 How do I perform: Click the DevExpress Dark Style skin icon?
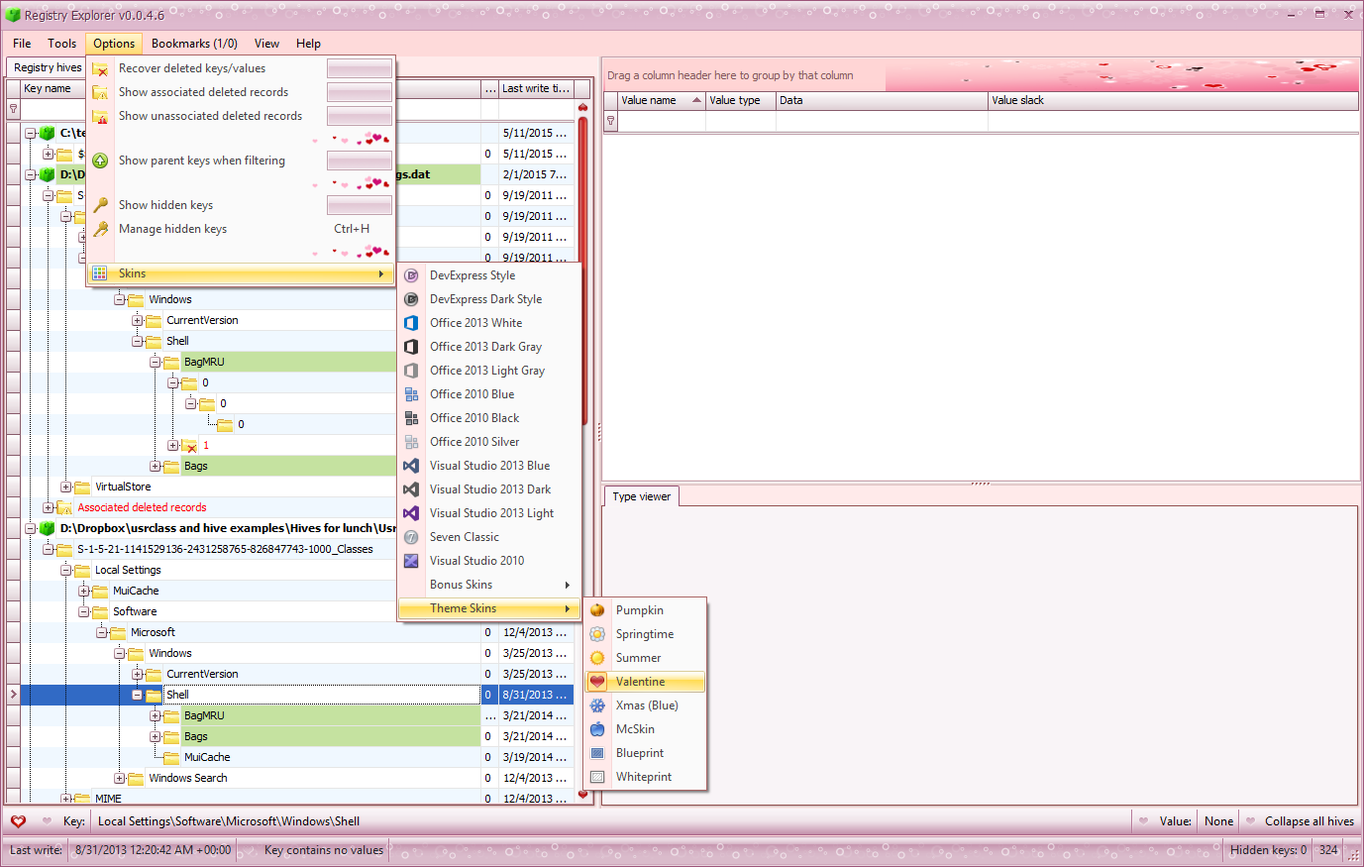tap(411, 299)
